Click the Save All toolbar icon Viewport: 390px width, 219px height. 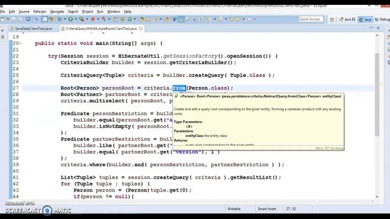pos(20,19)
